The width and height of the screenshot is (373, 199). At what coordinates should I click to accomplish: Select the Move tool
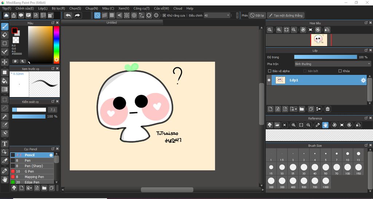point(4,62)
